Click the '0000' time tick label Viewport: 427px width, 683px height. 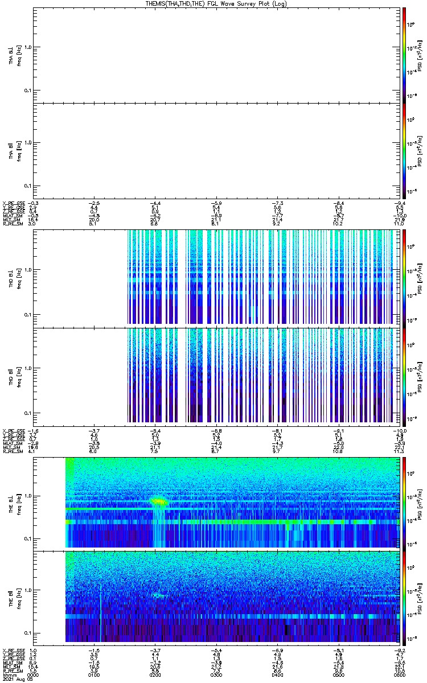34,674
